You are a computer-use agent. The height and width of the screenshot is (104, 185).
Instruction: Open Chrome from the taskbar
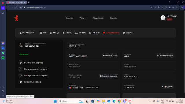pyautogui.click(x=119, y=101)
